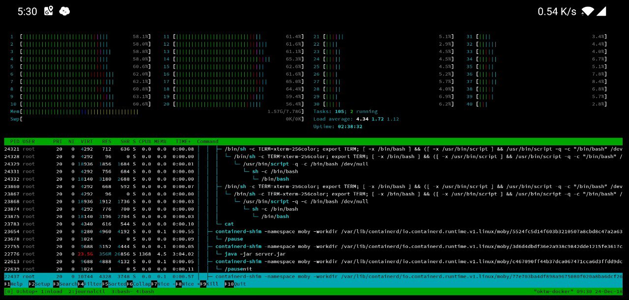Tap the cloud notification icon in status bar

(x=64, y=11)
